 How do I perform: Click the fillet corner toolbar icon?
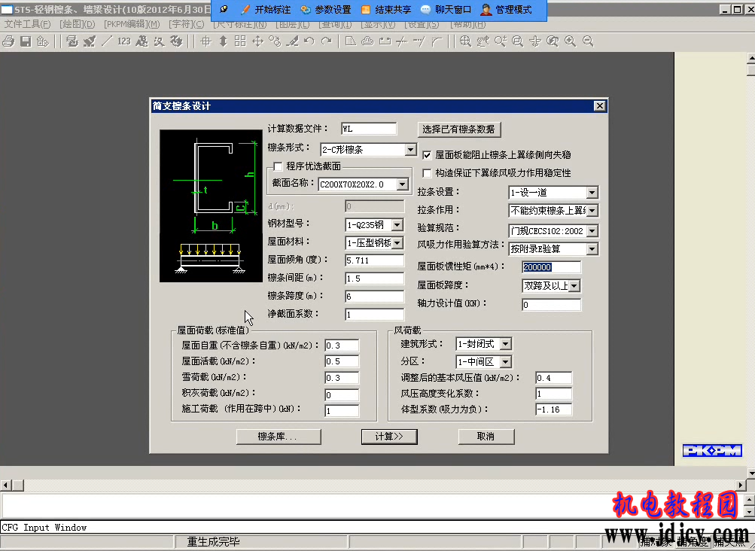(x=437, y=42)
